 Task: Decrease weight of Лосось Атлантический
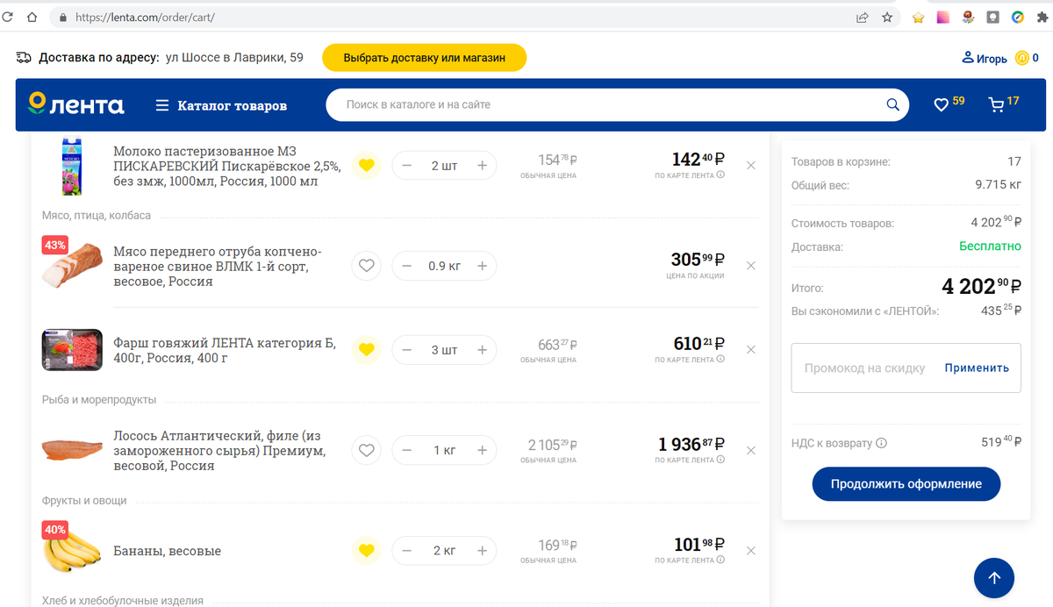coord(406,450)
